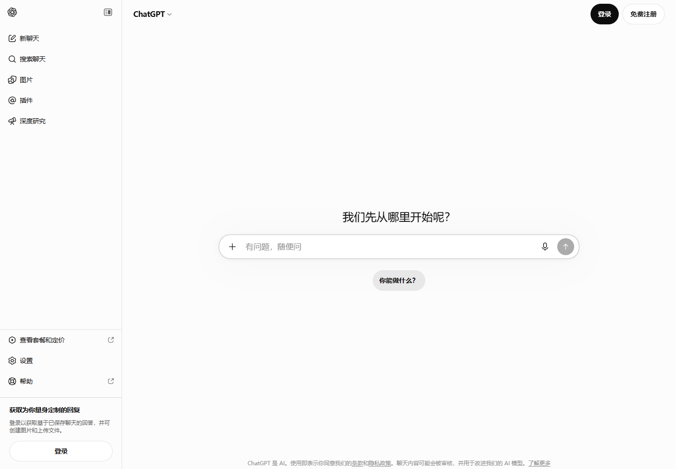Image resolution: width=676 pixels, height=469 pixels.
Task: Click the plugin icon beside 插件
Action: [x=12, y=100]
